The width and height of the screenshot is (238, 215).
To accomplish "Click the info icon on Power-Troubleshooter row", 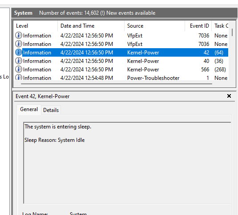I will [x=19, y=77].
